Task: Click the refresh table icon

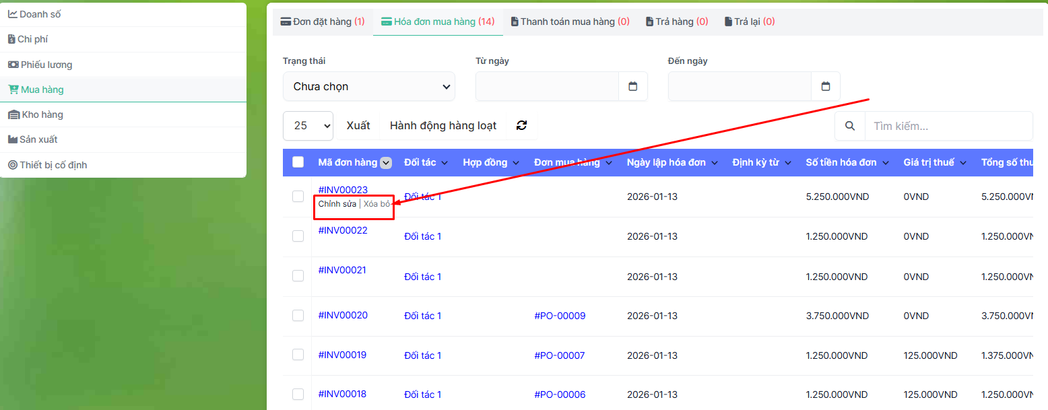Action: pos(521,125)
